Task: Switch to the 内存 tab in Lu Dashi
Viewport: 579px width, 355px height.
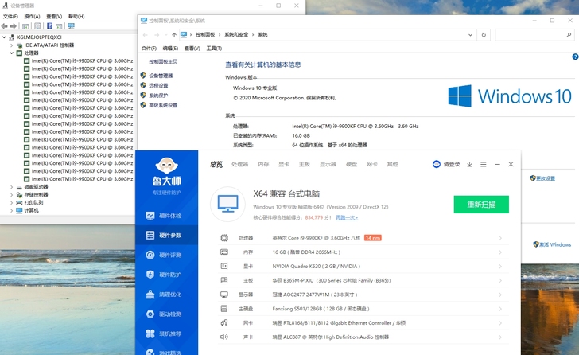Action: click(x=263, y=165)
